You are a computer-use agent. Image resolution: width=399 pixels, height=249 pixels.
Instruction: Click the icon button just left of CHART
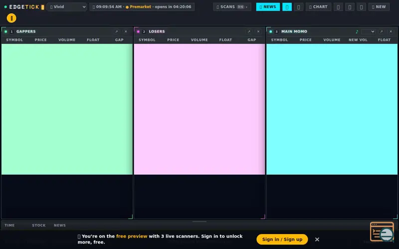[x=299, y=7]
